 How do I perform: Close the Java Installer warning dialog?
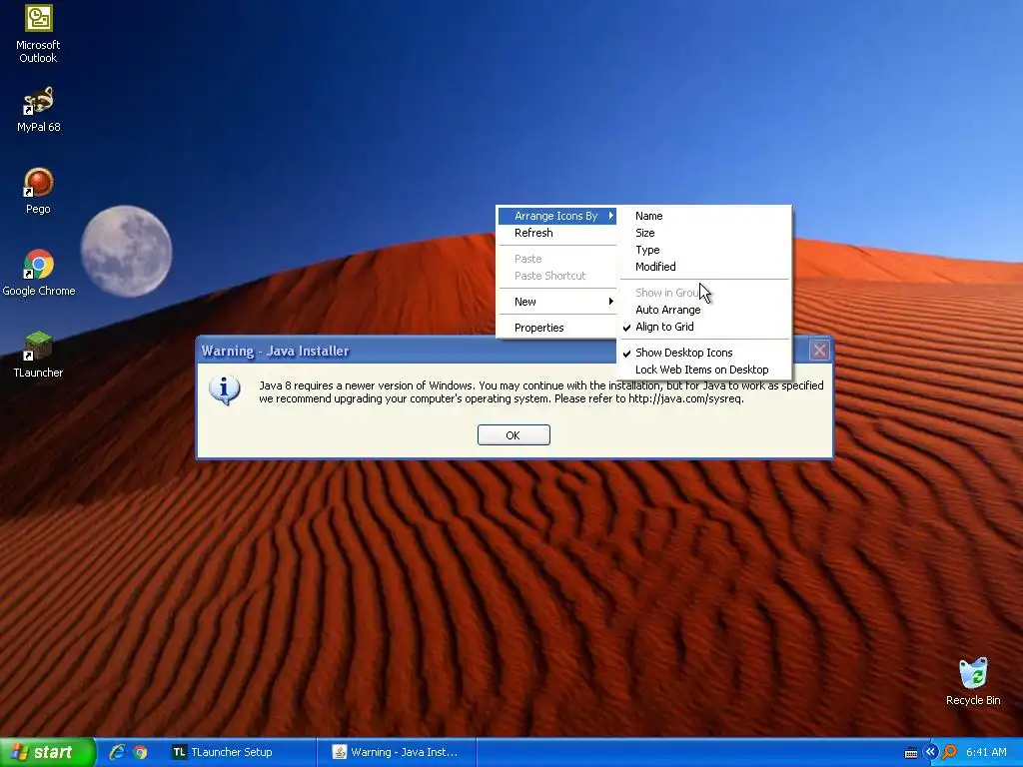(819, 351)
